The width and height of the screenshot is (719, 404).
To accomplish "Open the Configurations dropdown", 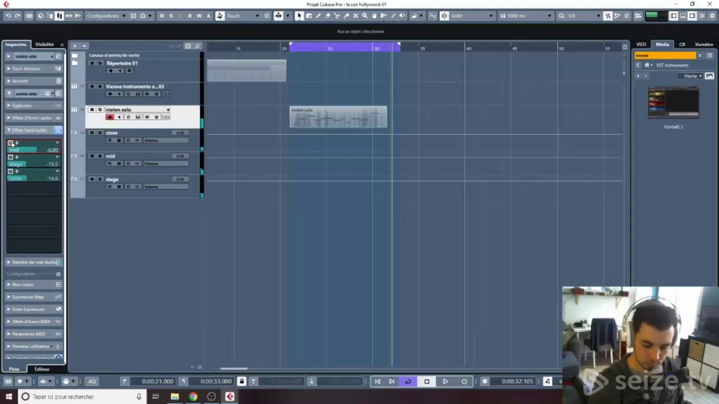I will 106,16.
